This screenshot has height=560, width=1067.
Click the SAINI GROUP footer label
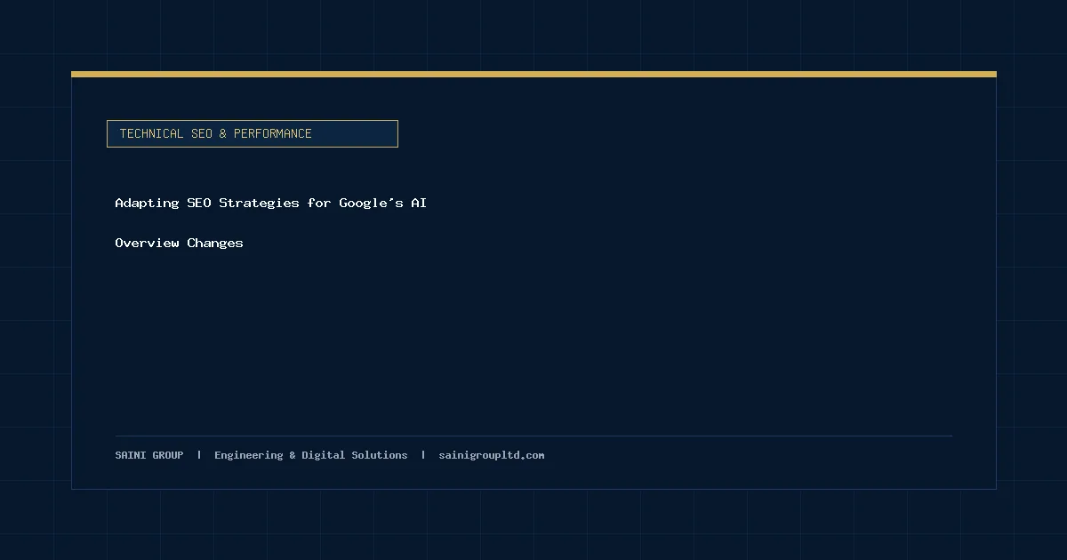point(149,455)
